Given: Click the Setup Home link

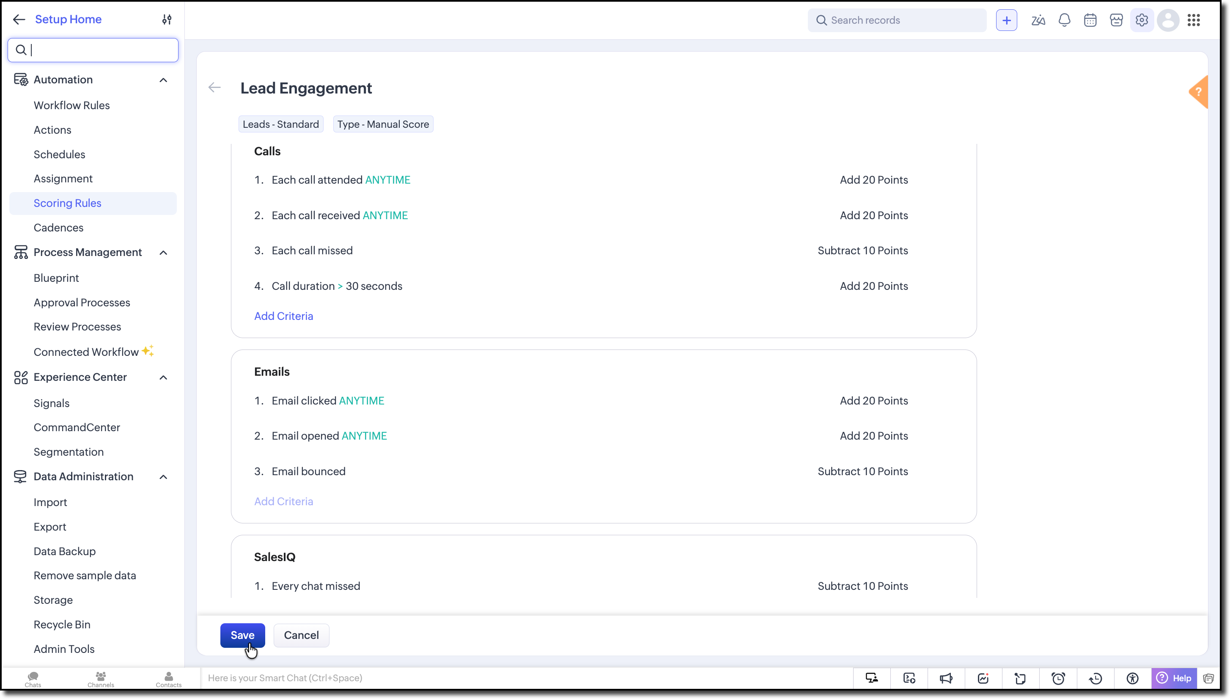Looking at the screenshot, I should pyautogui.click(x=68, y=19).
